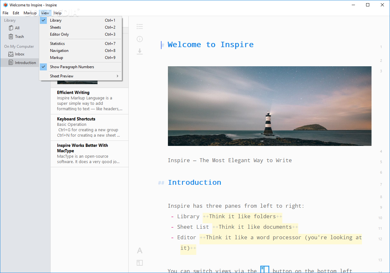This screenshot has width=390, height=273.
Task: Click the inline switch-views button image in text
Action: 265,269
